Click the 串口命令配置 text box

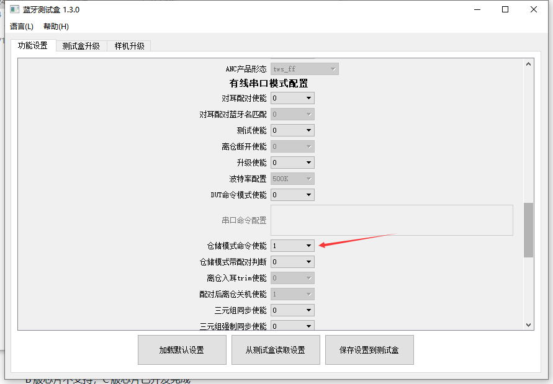(392, 220)
